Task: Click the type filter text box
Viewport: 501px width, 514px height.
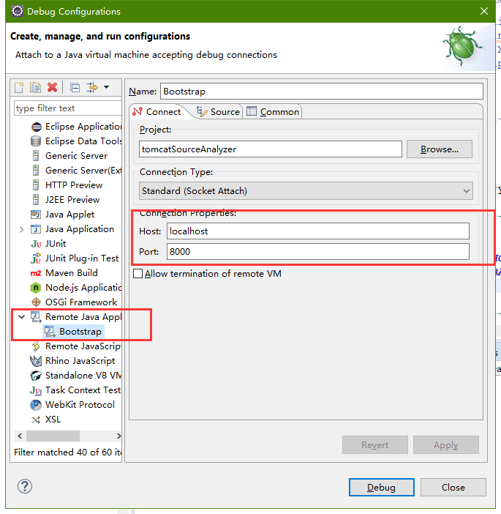Action: (68, 108)
